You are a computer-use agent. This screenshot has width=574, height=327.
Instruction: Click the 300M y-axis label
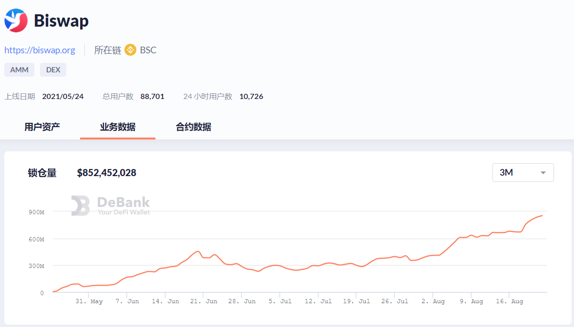pos(36,266)
